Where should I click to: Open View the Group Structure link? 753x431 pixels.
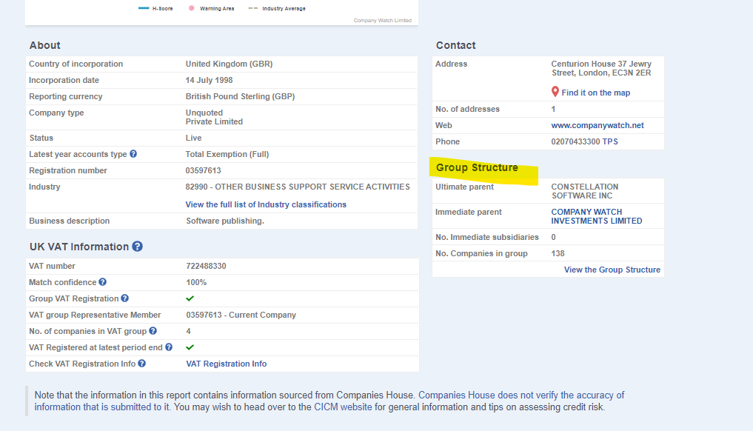click(612, 270)
